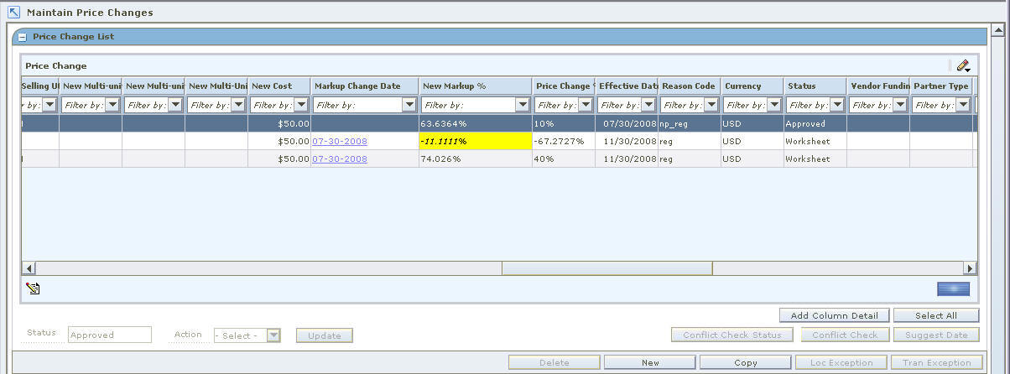Sort by Status column header
The height and width of the screenshot is (374, 1010).
tap(815, 86)
